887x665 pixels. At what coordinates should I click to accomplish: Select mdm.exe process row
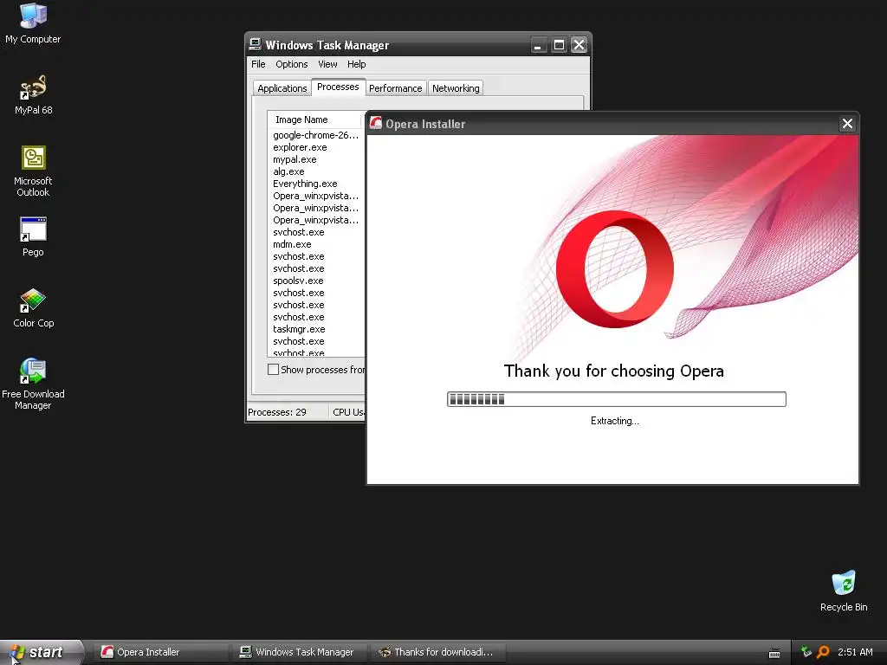[315, 244]
